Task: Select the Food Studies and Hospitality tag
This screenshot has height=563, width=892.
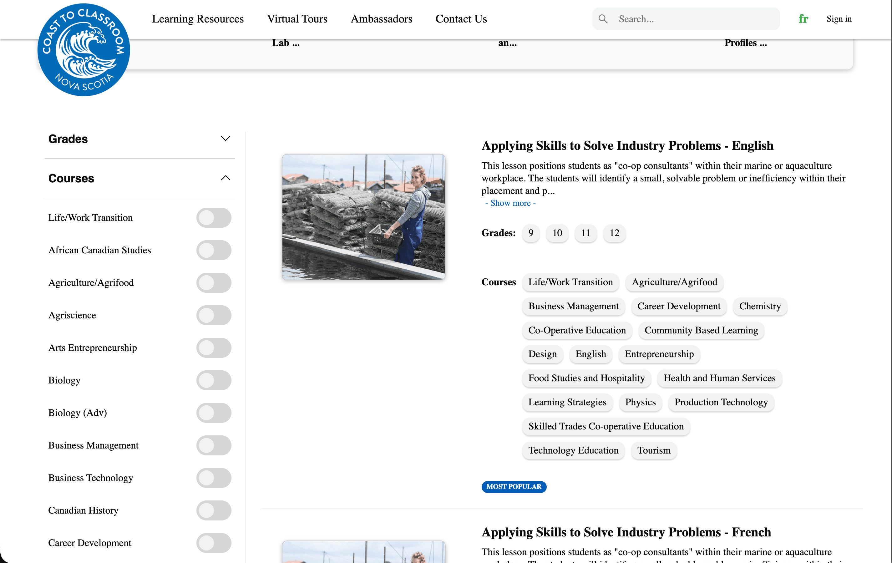Action: pyautogui.click(x=586, y=378)
